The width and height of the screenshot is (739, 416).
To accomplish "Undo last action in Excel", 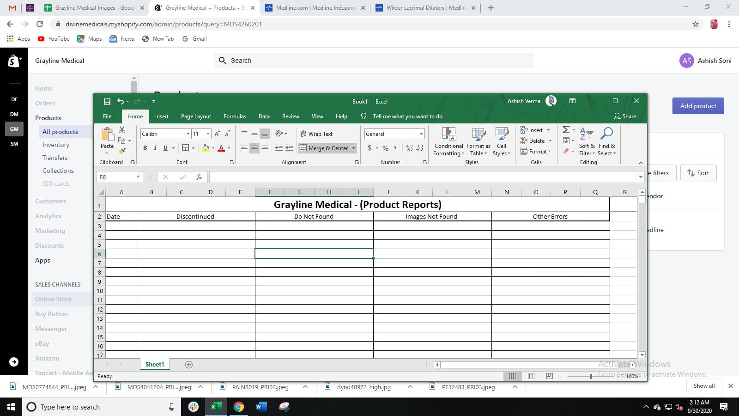I will (120, 101).
